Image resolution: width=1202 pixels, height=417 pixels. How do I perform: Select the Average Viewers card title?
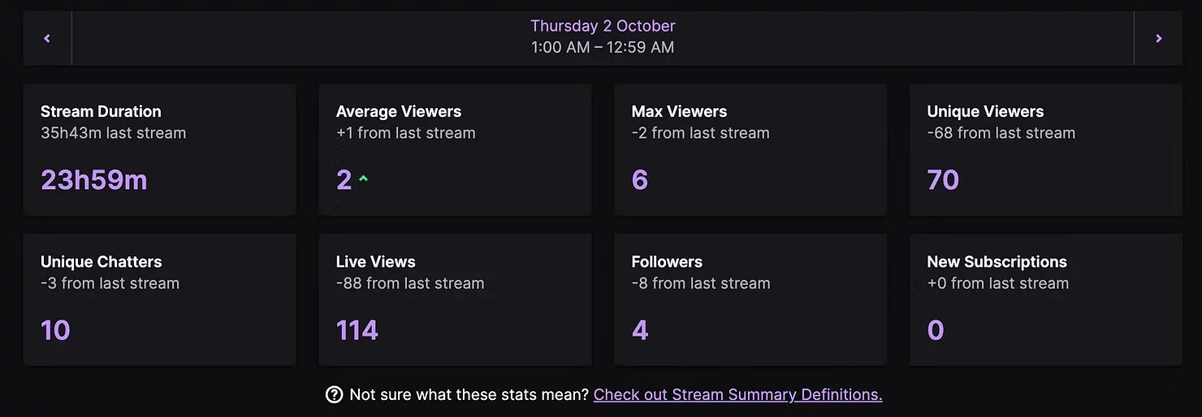click(x=398, y=111)
